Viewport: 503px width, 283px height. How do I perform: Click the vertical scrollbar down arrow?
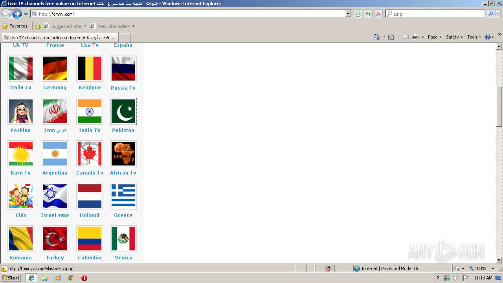[499, 260]
